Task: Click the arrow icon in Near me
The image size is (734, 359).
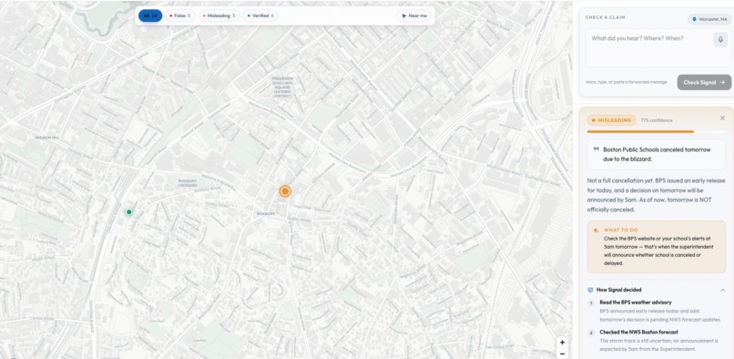Action: 403,15
